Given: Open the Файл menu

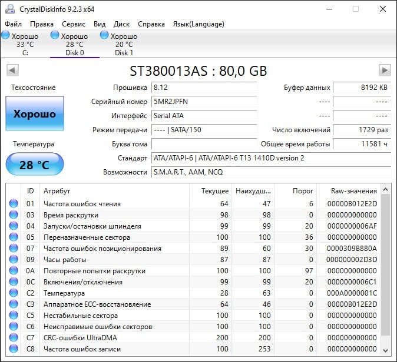Looking at the screenshot, I should point(13,24).
